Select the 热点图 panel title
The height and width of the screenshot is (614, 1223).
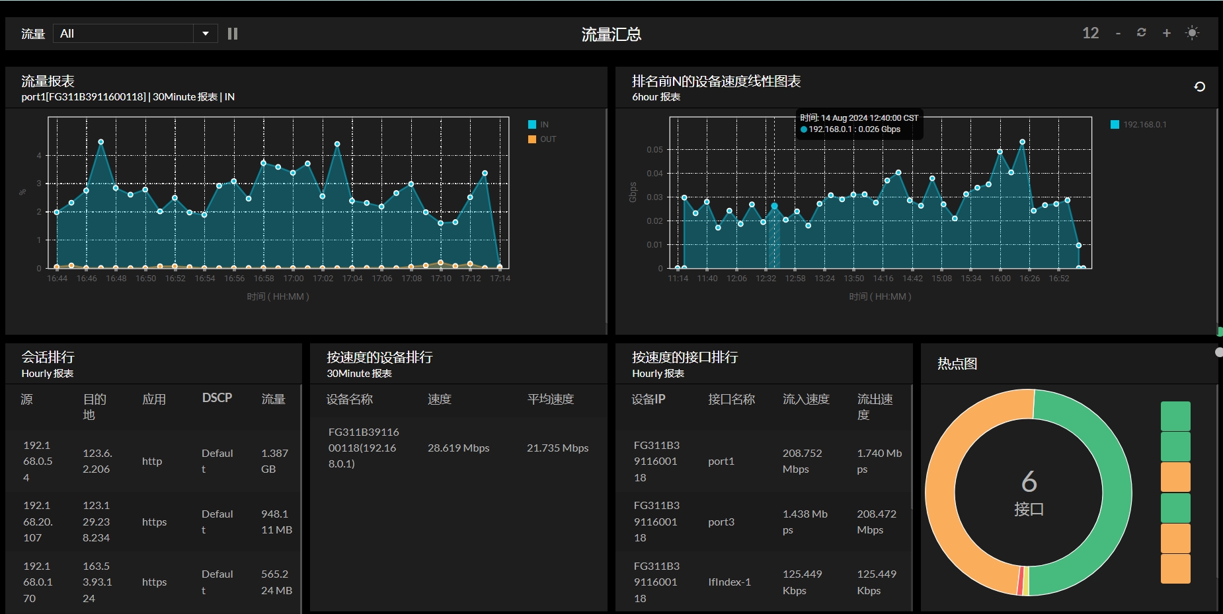957,364
